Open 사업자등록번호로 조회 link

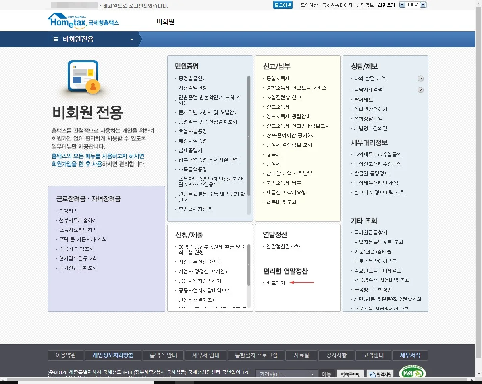(378, 242)
